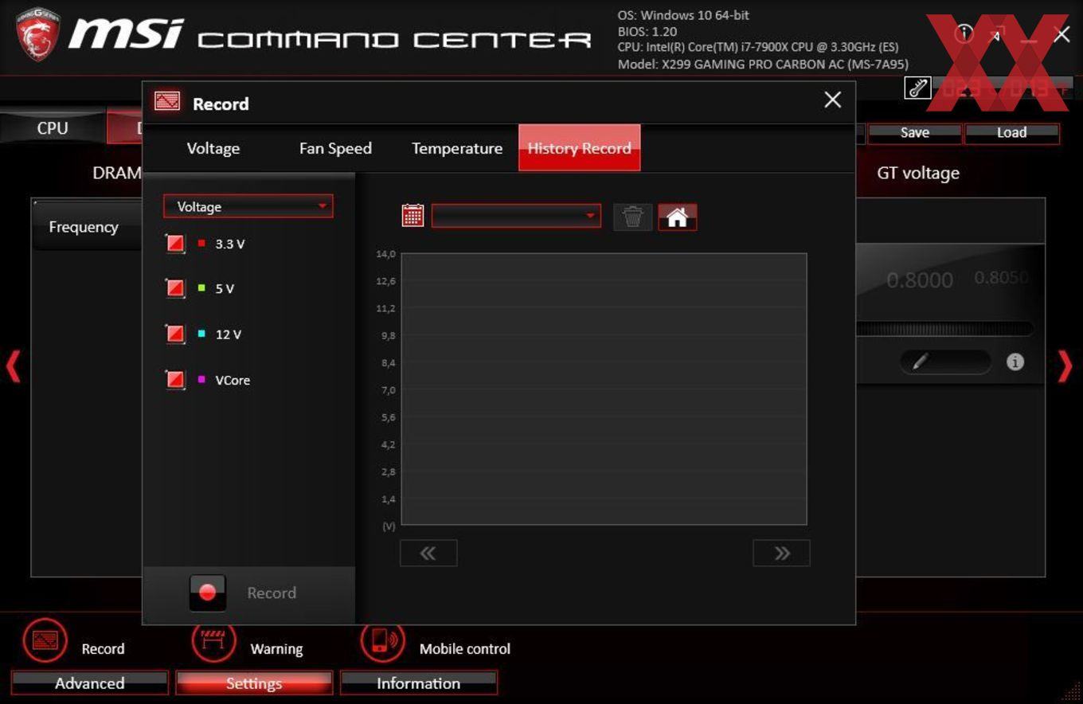Switch to the Voltage tab
Image resolution: width=1083 pixels, height=704 pixels.
213,148
